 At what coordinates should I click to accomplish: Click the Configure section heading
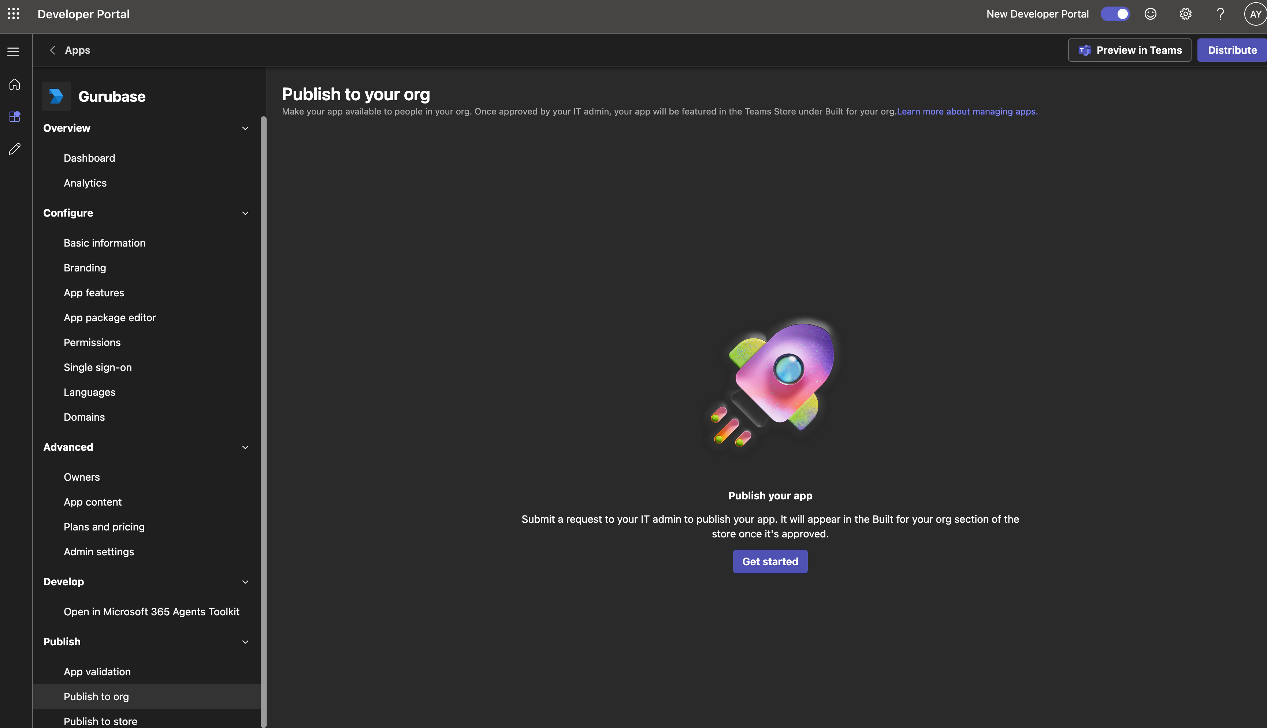click(x=68, y=214)
